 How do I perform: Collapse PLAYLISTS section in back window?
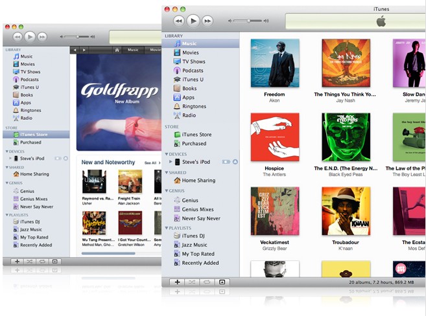6,215
